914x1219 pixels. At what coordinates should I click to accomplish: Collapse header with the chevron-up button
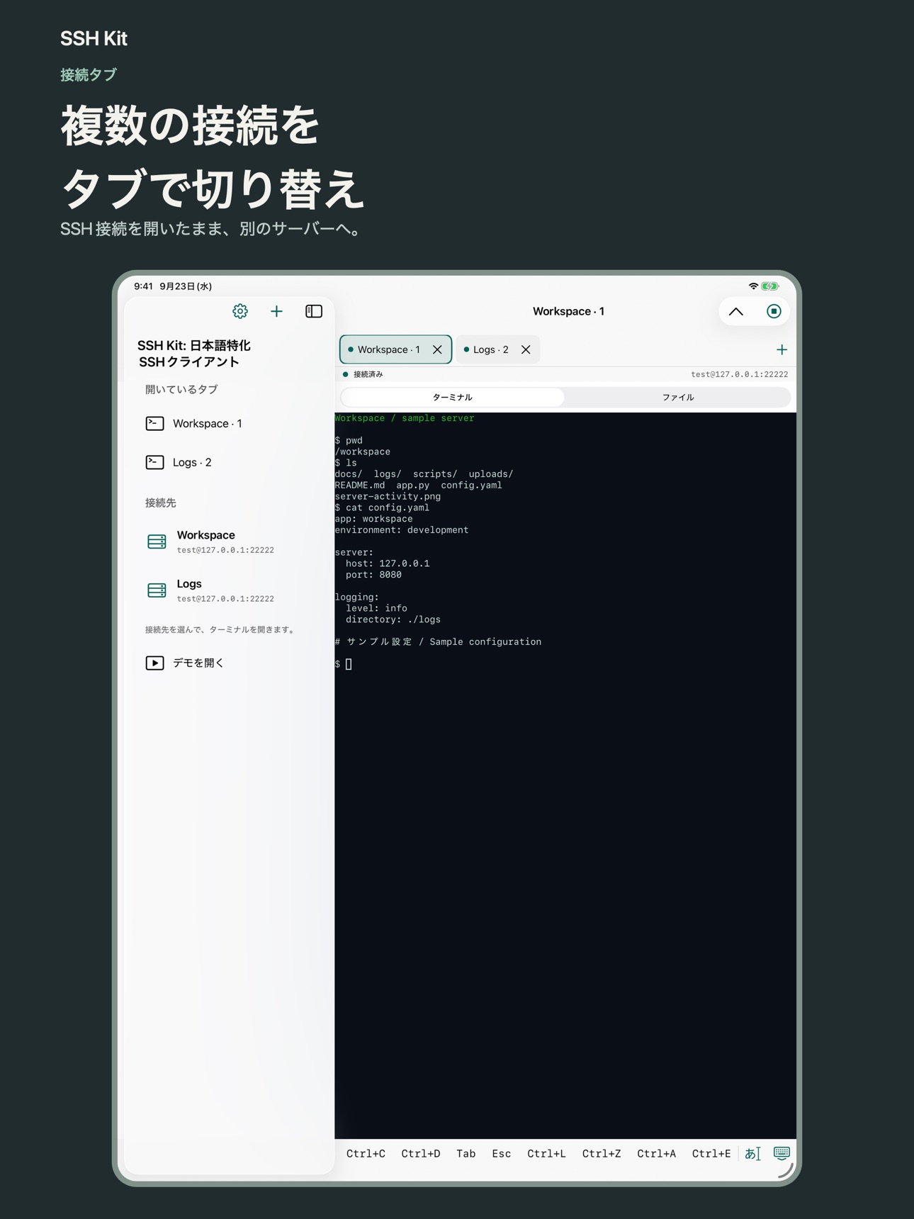point(736,311)
